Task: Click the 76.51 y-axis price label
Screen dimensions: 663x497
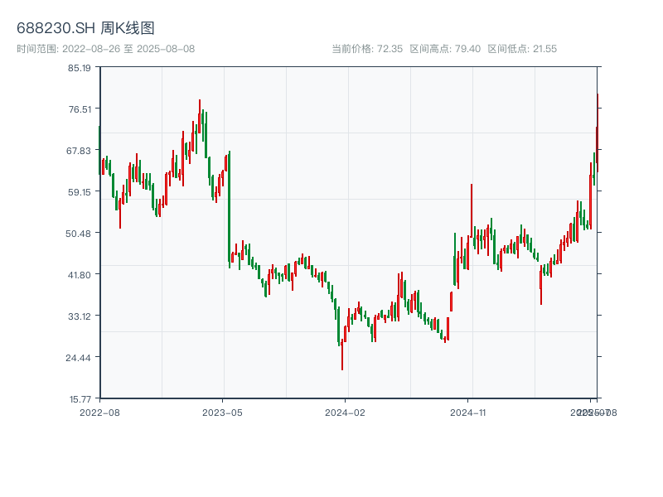Action: pos(80,109)
